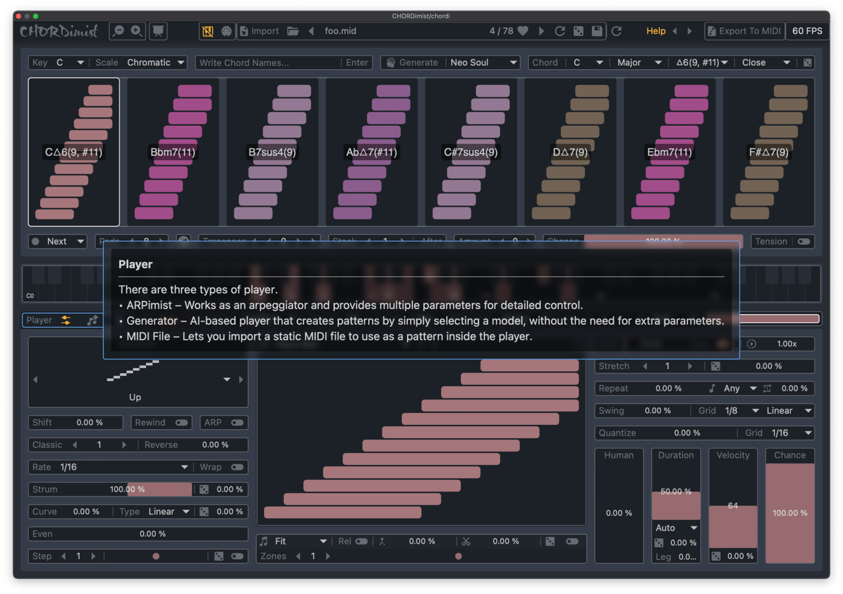The image size is (843, 594).
Task: Toggle the Wrap switch
Action: [x=237, y=467]
